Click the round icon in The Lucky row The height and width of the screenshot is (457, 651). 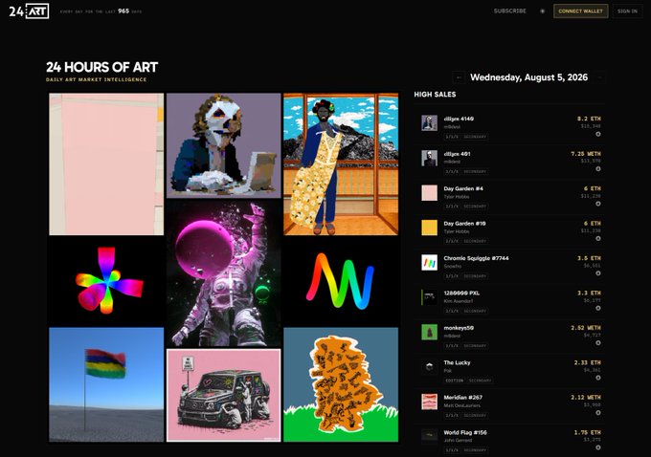(x=598, y=378)
